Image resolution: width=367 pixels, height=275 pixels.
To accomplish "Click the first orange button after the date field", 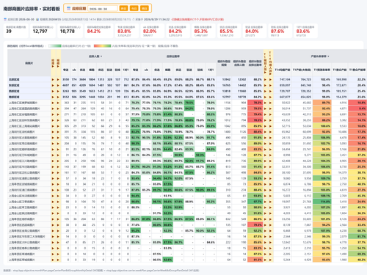I will tap(123, 9).
